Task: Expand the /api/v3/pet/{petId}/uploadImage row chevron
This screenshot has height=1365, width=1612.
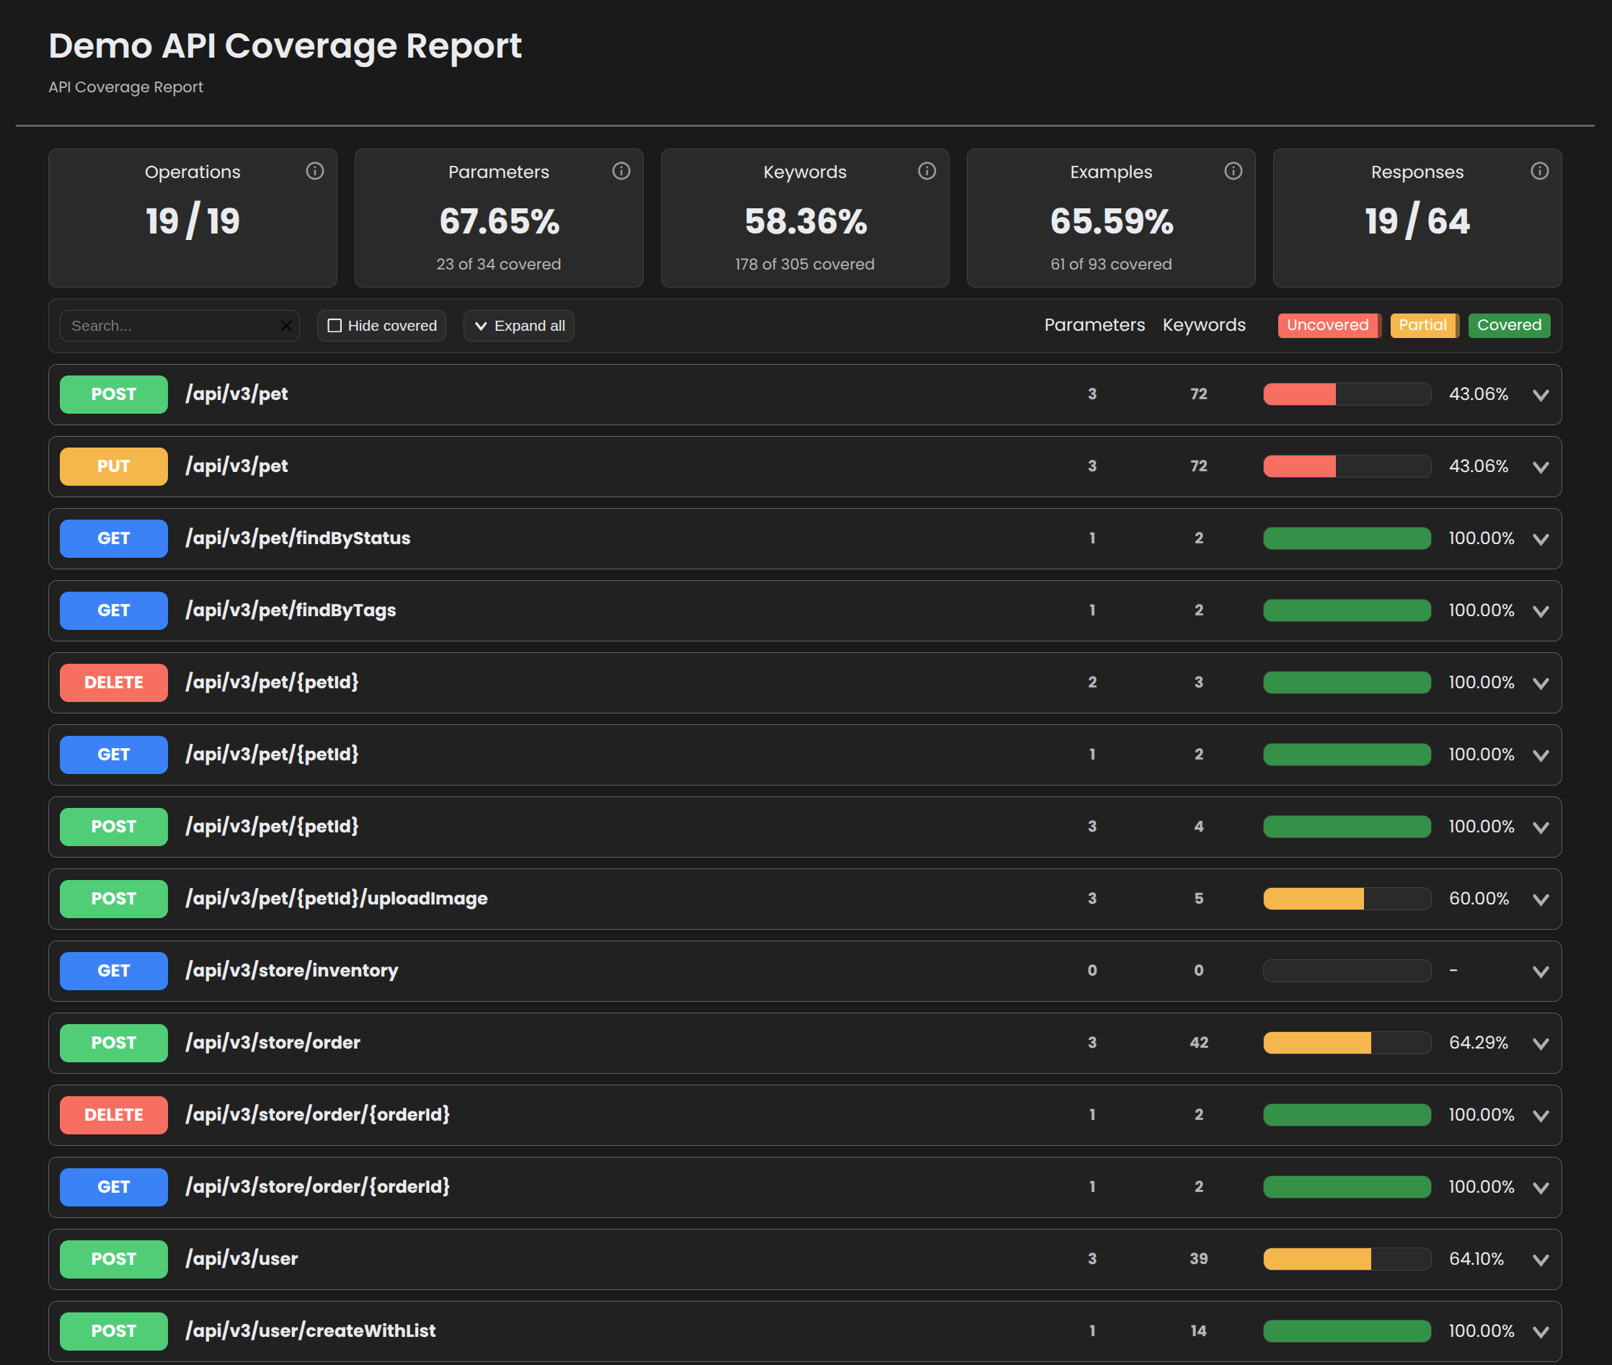Action: tap(1540, 899)
